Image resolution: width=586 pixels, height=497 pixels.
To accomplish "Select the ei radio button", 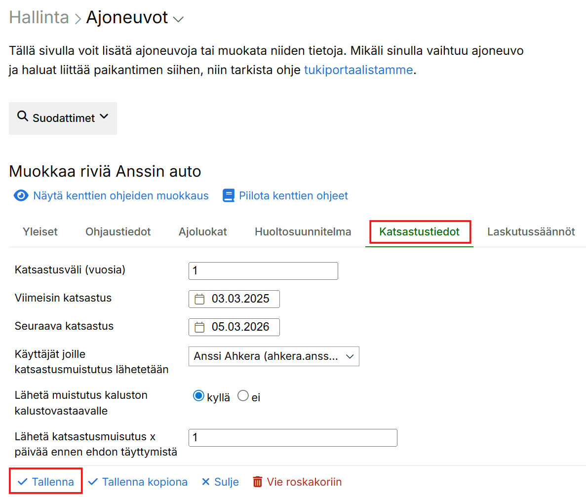I will (x=243, y=396).
